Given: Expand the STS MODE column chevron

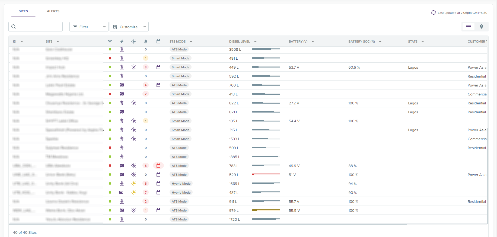Looking at the screenshot, I should click(x=191, y=41).
